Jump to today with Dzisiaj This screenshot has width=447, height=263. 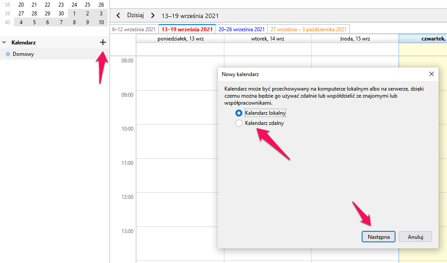pos(136,15)
